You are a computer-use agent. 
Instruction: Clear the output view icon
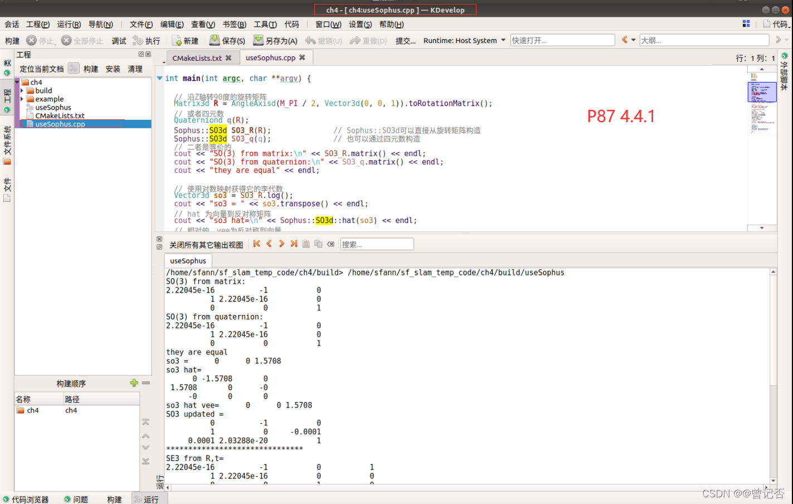(x=331, y=244)
